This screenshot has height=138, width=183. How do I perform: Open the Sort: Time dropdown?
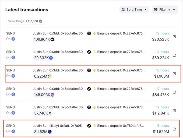click(x=134, y=10)
